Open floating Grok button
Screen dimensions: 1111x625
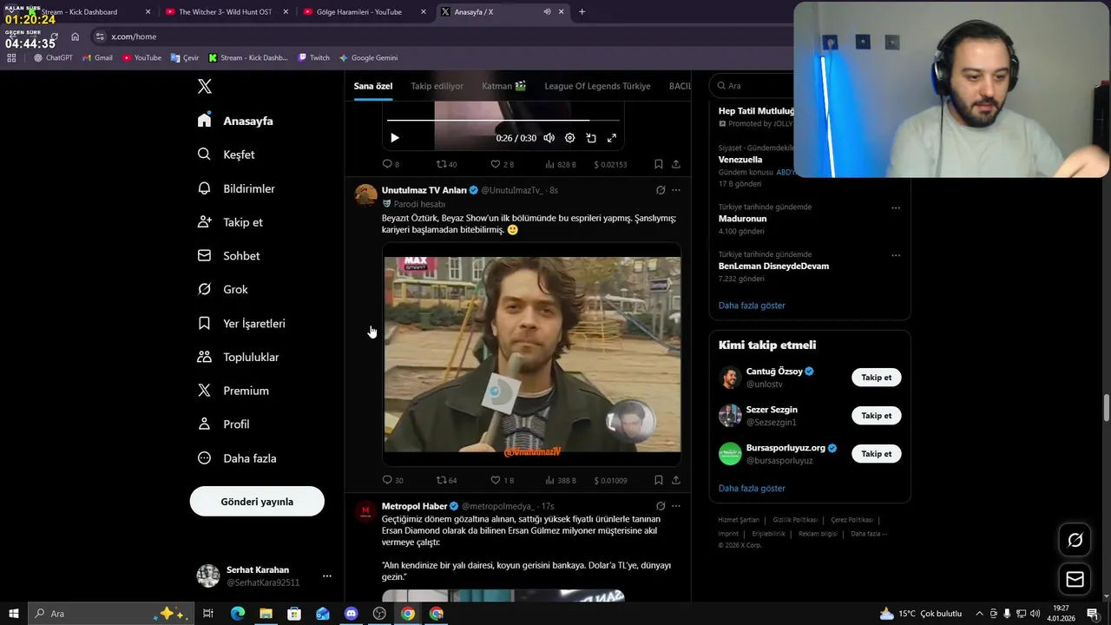(1075, 541)
